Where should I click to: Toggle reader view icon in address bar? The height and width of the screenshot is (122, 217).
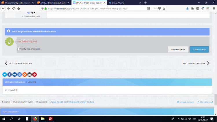point(148,8)
